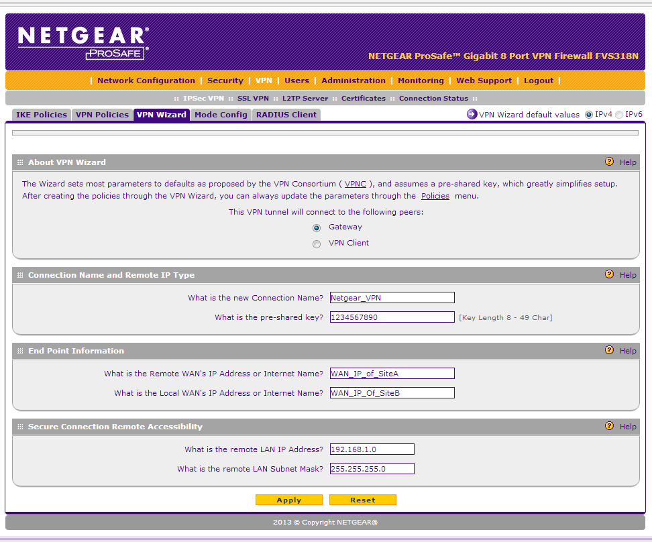This screenshot has height=542, width=652.
Task: Open the Security menu
Action: click(x=225, y=80)
